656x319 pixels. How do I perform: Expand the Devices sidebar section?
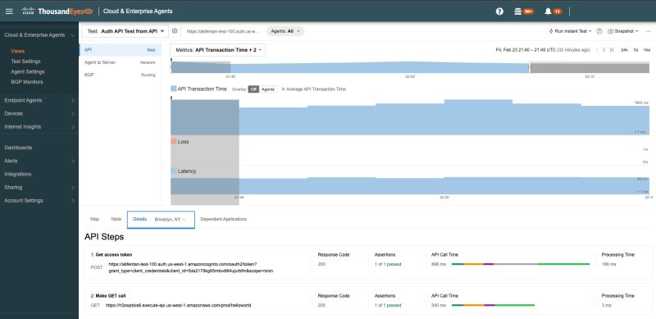coord(73,113)
